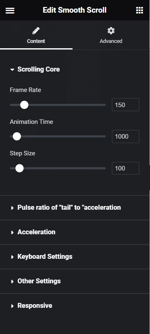Expand the Responsive section
Image resolution: width=150 pixels, height=334 pixels.
pos(75,305)
